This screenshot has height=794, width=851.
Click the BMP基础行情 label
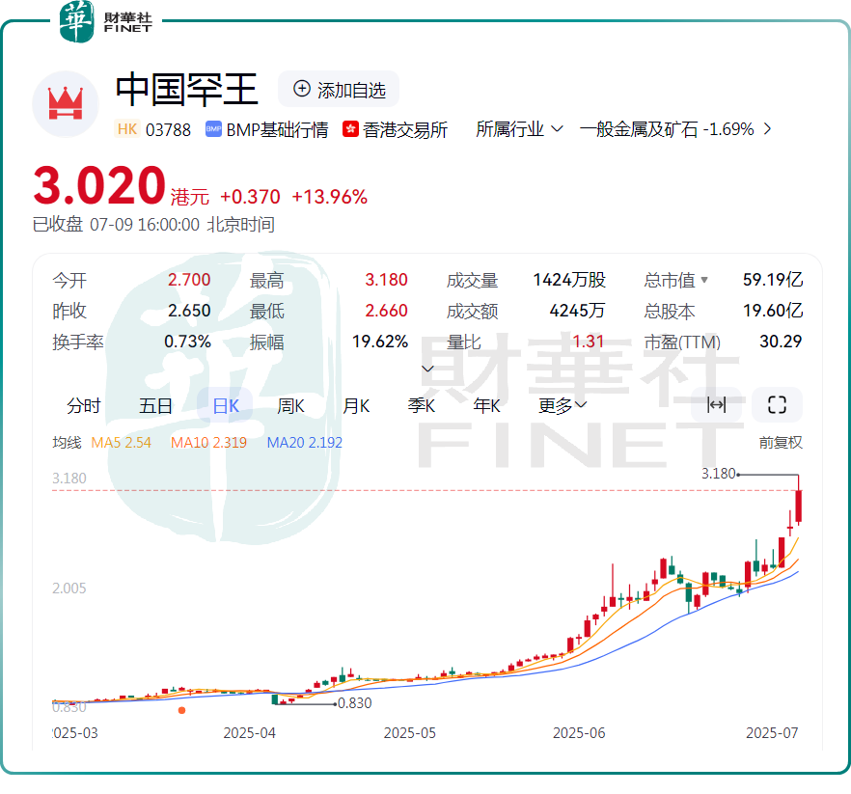(277, 129)
